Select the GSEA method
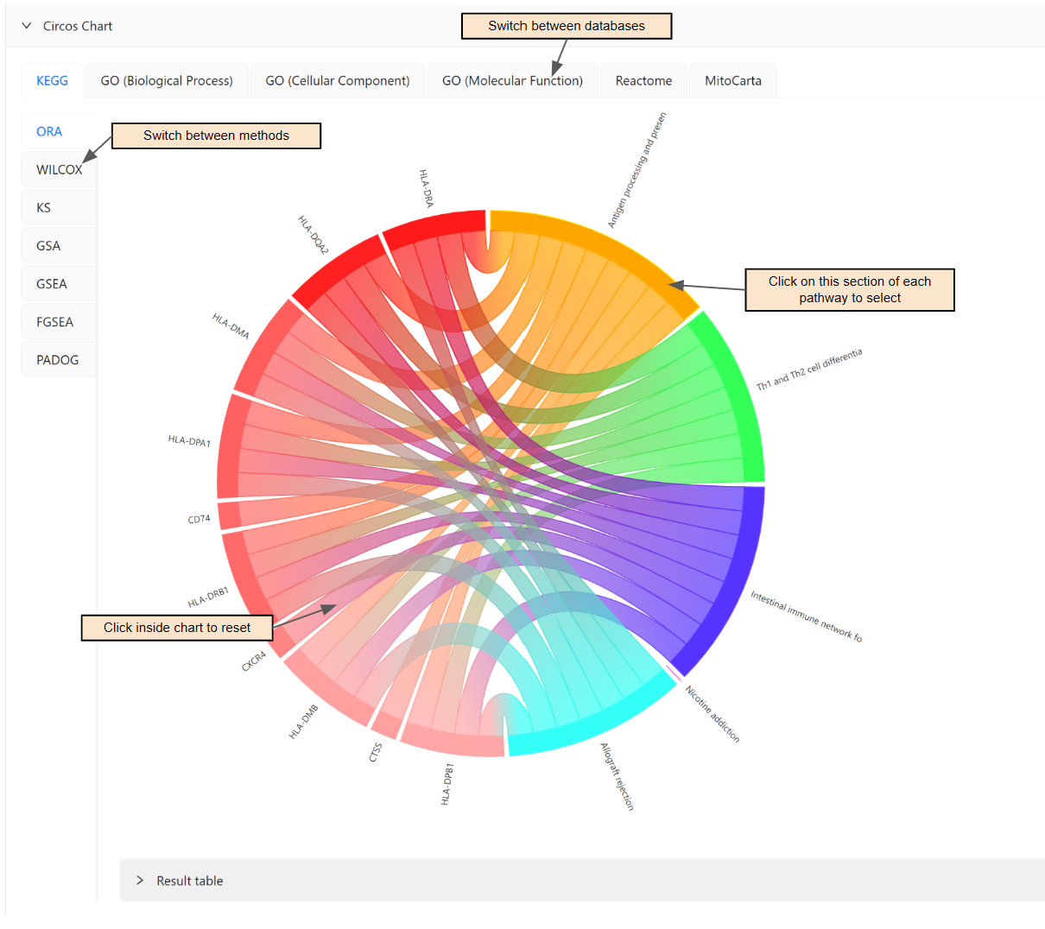1045x929 pixels. point(51,283)
